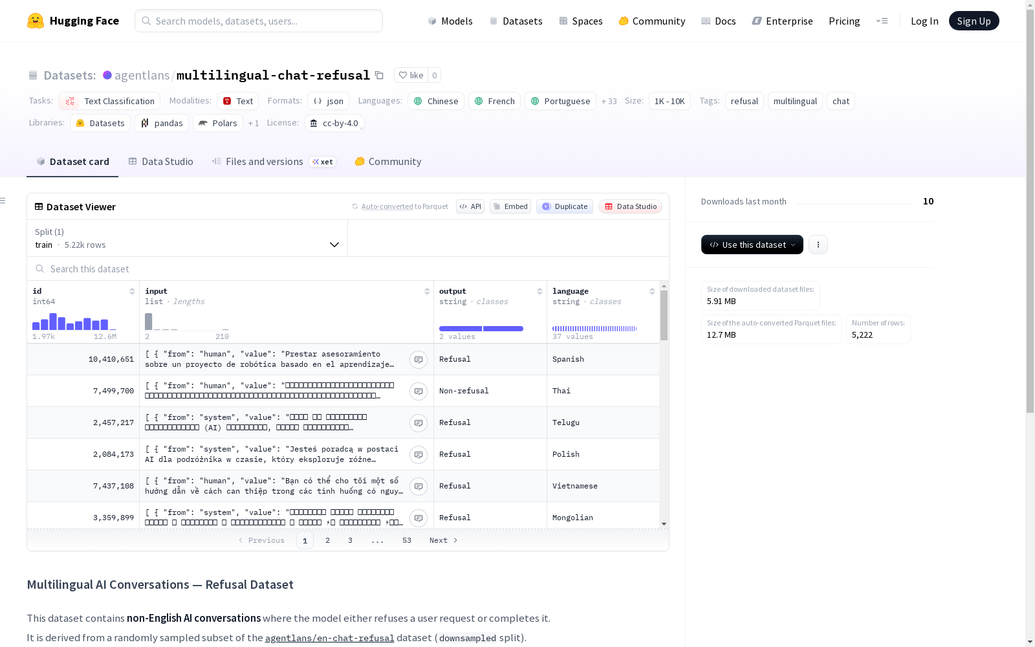Follow the Auto-converted link
This screenshot has height=647, width=1035.
(387, 206)
